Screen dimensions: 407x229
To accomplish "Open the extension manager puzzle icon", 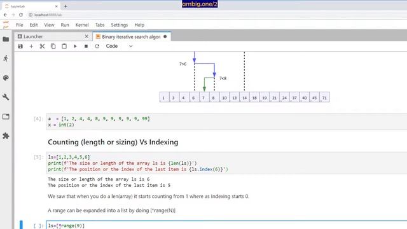I will pos(6,135).
